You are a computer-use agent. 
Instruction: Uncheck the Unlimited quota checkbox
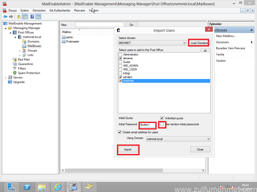[x=162, y=118]
